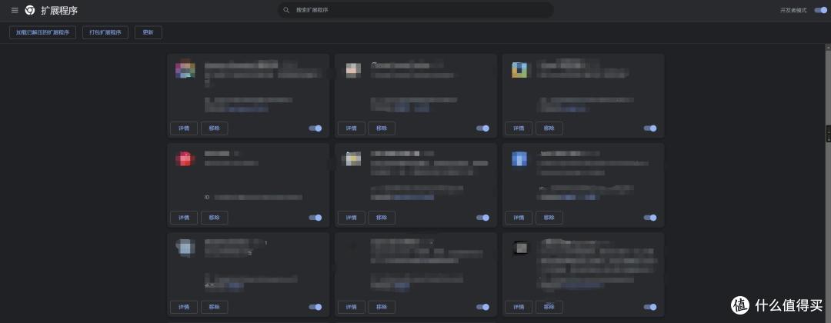Screen dimensions: 831x323
Task: Open 详情 for the multicolor-icon extension
Action: pos(184,128)
